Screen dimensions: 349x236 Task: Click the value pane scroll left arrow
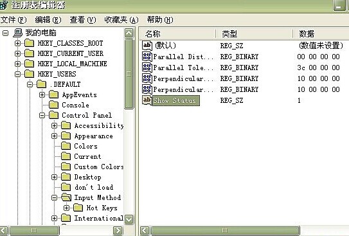point(145,230)
